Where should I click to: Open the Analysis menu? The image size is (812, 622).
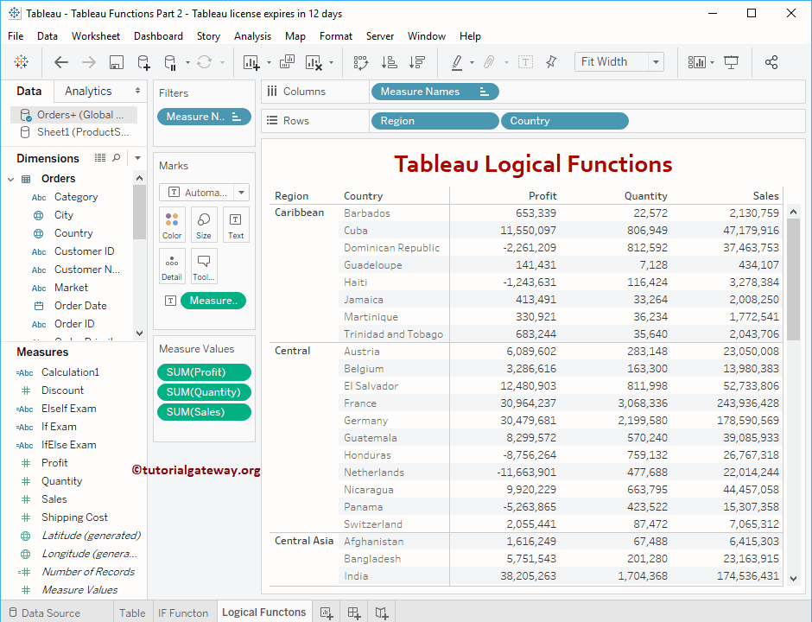pyautogui.click(x=252, y=36)
